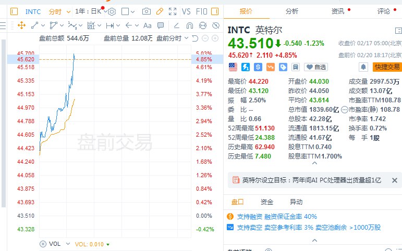Toggle the right sidebar panel icon

click(x=215, y=11)
